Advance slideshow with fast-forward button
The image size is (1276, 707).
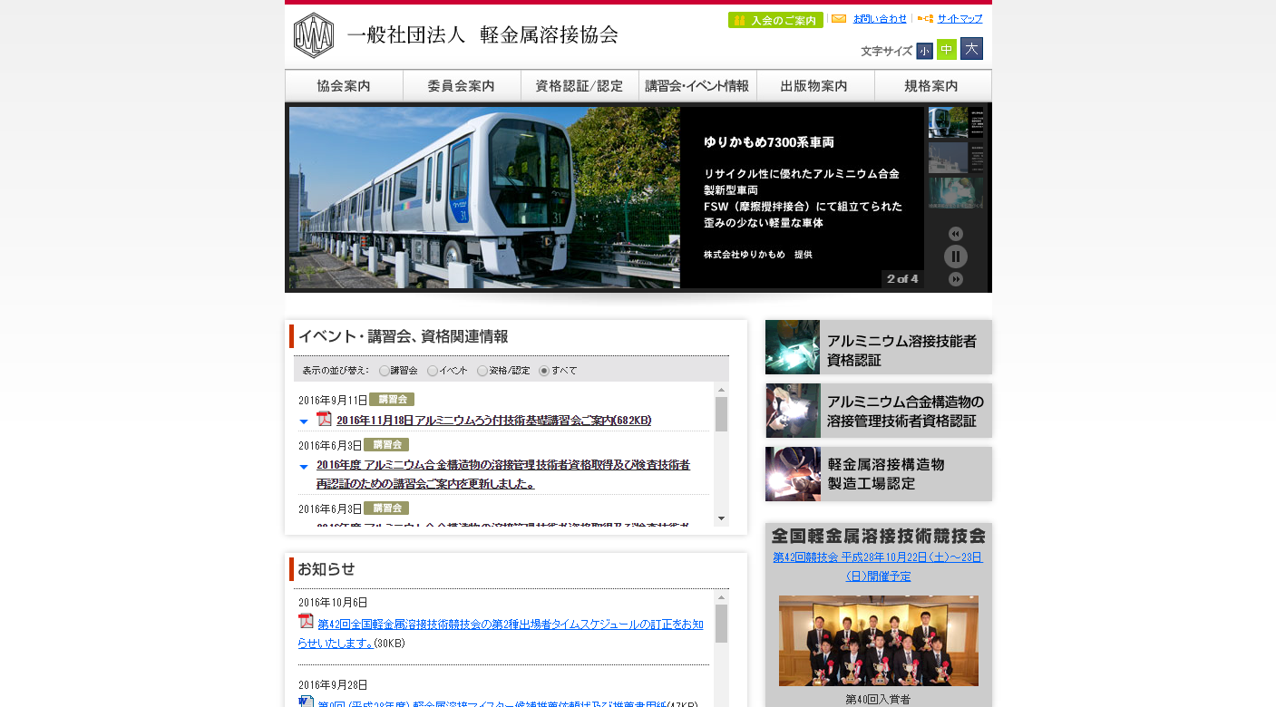pyautogui.click(x=956, y=279)
